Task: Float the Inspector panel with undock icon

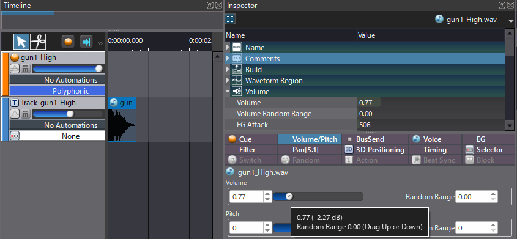Action: [x=502, y=6]
